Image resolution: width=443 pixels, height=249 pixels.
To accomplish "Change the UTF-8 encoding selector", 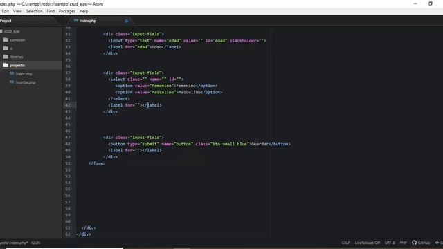I will pyautogui.click(x=390, y=243).
